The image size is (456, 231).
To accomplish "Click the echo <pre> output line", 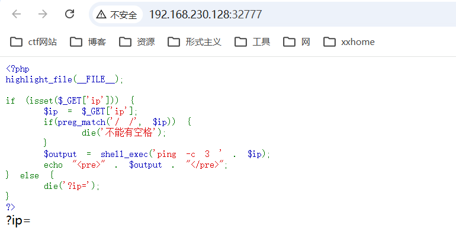I will point(136,165).
